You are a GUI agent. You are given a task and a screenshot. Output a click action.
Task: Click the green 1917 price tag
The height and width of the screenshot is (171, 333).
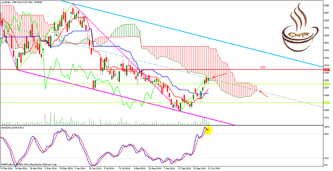(326, 103)
